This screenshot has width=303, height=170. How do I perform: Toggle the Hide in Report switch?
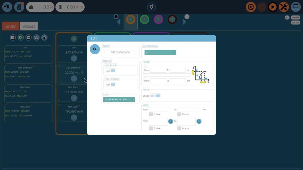coord(111,85)
